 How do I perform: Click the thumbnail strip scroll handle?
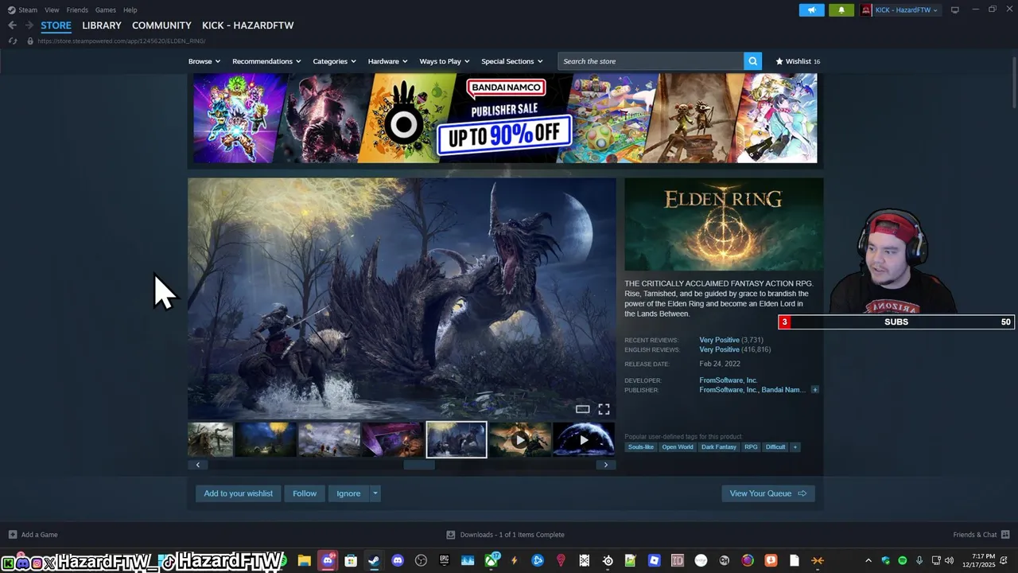[x=419, y=465]
